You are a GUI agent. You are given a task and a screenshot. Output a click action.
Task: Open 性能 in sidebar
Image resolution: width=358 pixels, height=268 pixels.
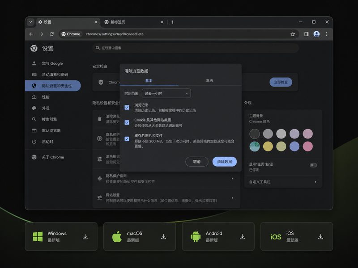click(x=53, y=97)
